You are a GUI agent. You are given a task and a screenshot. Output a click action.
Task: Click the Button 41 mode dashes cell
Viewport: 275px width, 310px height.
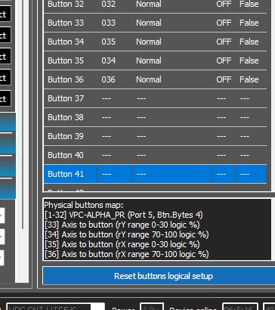141,174
